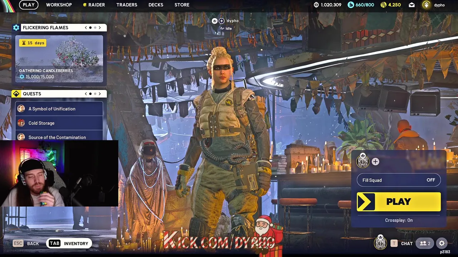Open quest A Symbol of Unification

(59, 109)
